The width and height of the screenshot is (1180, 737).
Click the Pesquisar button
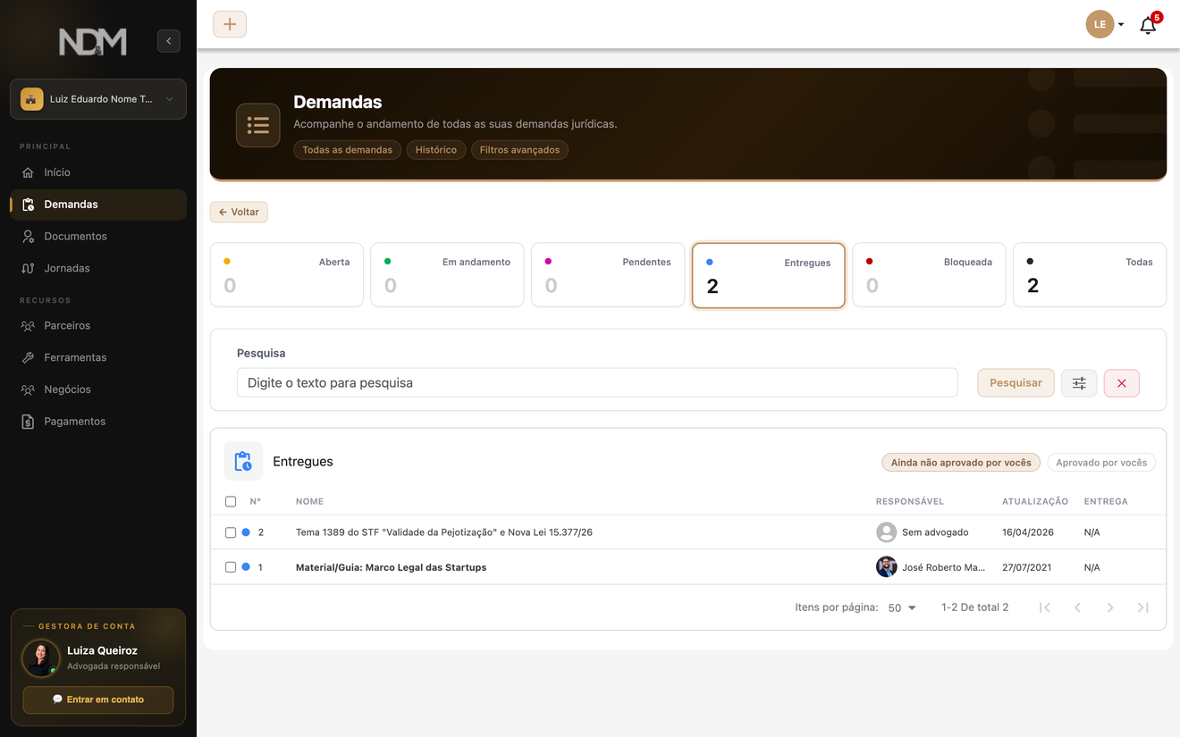[x=1016, y=383]
